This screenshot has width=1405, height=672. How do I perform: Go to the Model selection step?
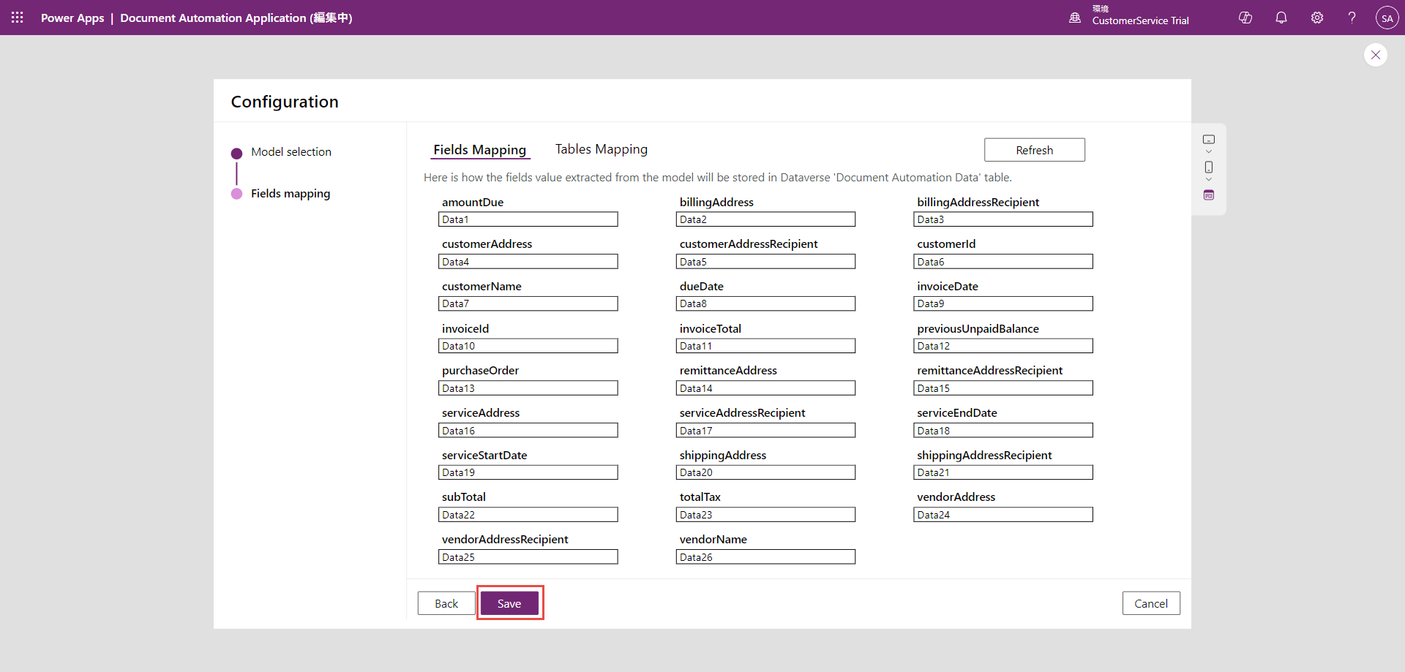click(291, 152)
